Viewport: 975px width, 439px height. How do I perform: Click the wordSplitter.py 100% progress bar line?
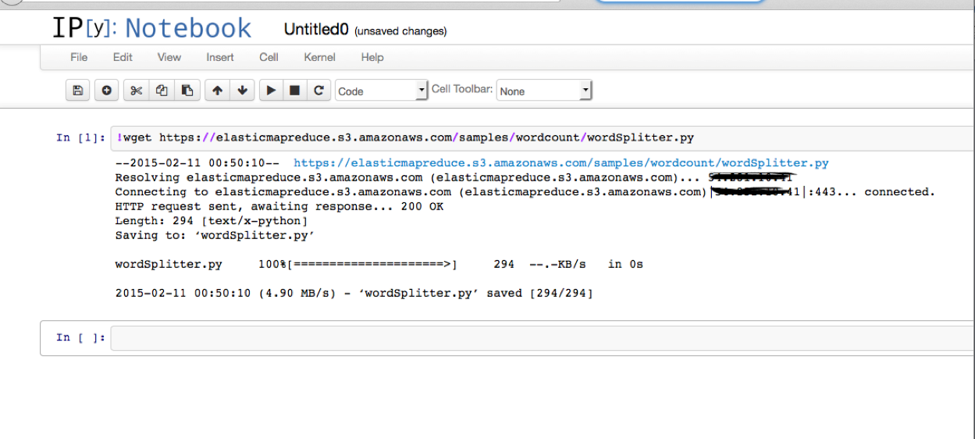tap(379, 264)
